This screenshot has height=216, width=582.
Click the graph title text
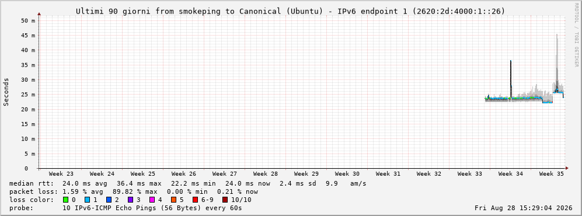[x=290, y=12]
